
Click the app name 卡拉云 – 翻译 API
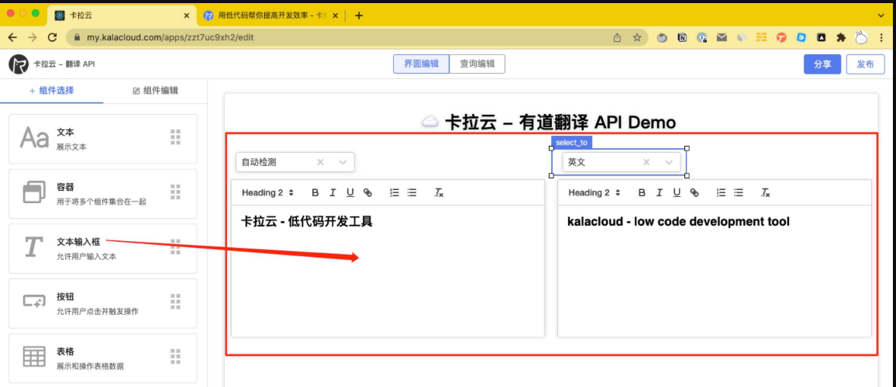(x=64, y=64)
